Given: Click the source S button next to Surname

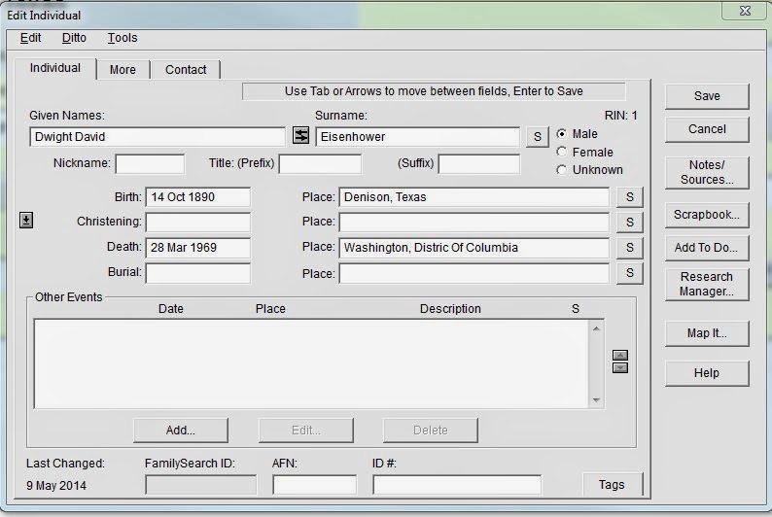Looking at the screenshot, I should [537, 136].
